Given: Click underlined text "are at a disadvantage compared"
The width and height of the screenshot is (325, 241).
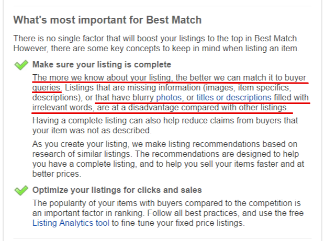Looking at the screenshot, I should click(x=158, y=108).
